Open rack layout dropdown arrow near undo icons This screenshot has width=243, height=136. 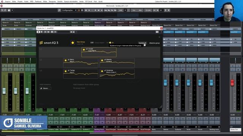click(12, 10)
